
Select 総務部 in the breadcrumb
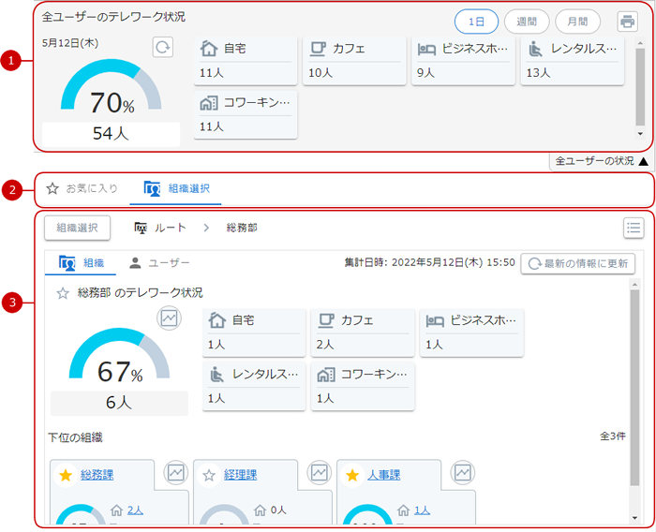pyautogui.click(x=242, y=228)
